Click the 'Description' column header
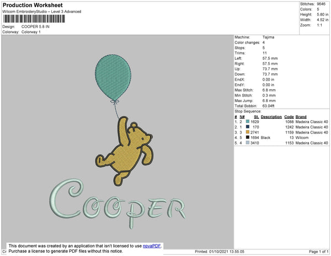The width and height of the screenshot is (331, 256). 271,117
